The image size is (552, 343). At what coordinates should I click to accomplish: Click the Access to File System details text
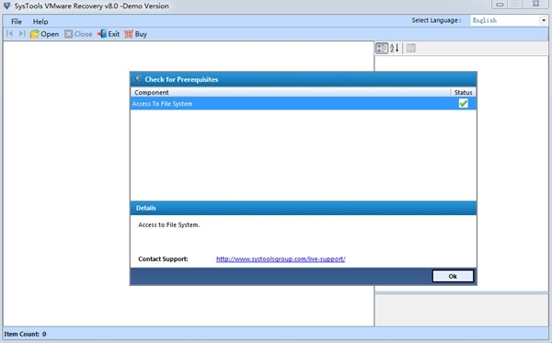pyautogui.click(x=168, y=224)
